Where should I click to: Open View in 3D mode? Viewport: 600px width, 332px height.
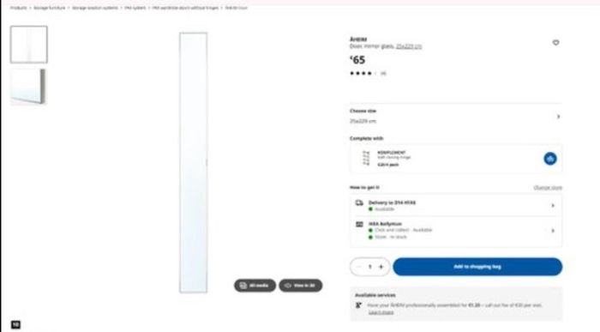click(x=300, y=286)
